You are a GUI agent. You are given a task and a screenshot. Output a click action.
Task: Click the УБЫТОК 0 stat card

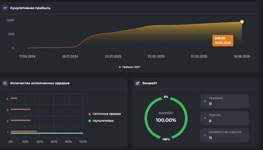pos(225,118)
